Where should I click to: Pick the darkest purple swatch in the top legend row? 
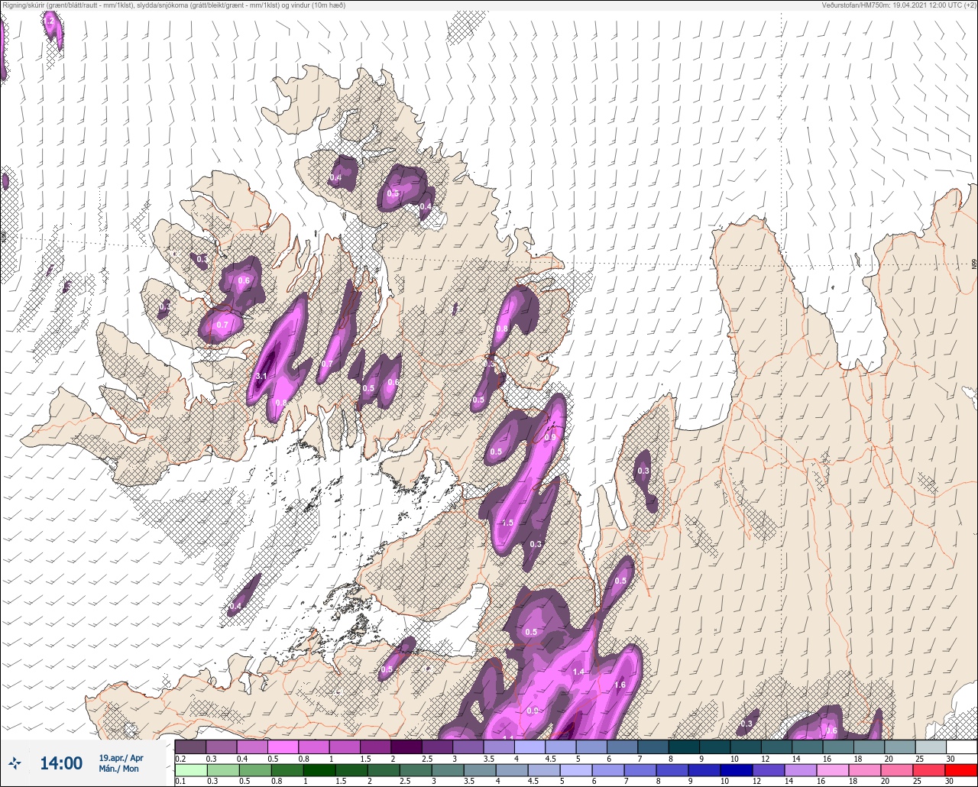coord(406,747)
